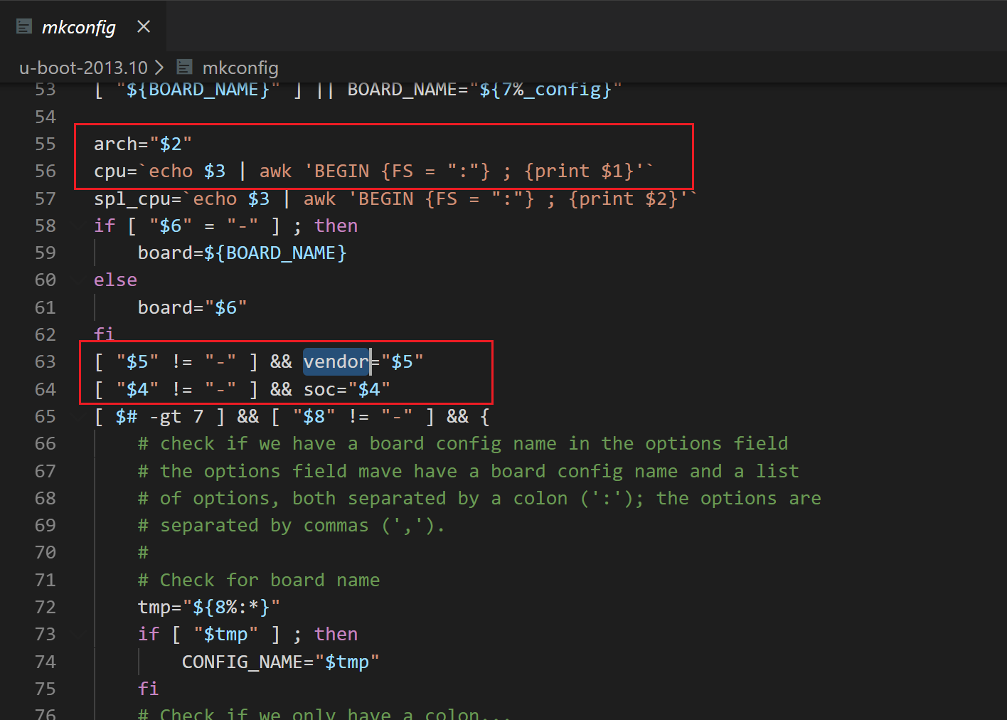Click board=${BOARD_NAME} on line 59
1007x720 pixels.
point(242,253)
